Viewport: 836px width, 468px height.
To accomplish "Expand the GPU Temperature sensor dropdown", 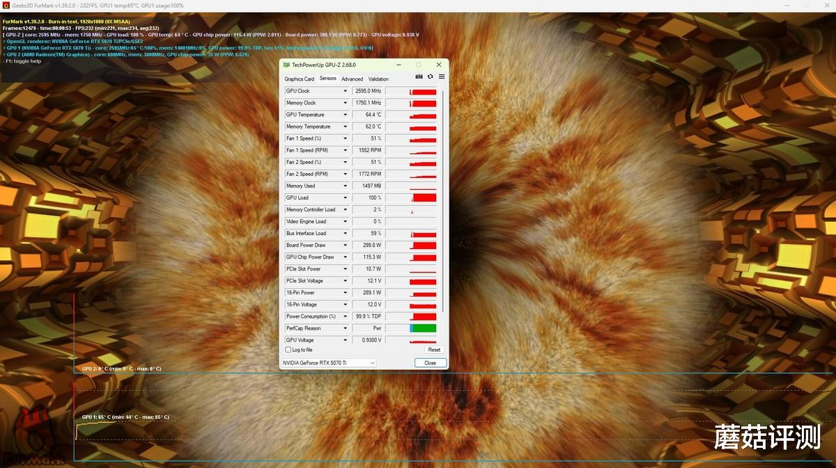I will [x=345, y=115].
